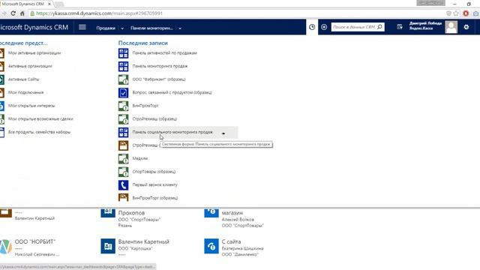The image size is (480, 270).
Task: Open Активные Сайты view
Action: tap(23, 79)
